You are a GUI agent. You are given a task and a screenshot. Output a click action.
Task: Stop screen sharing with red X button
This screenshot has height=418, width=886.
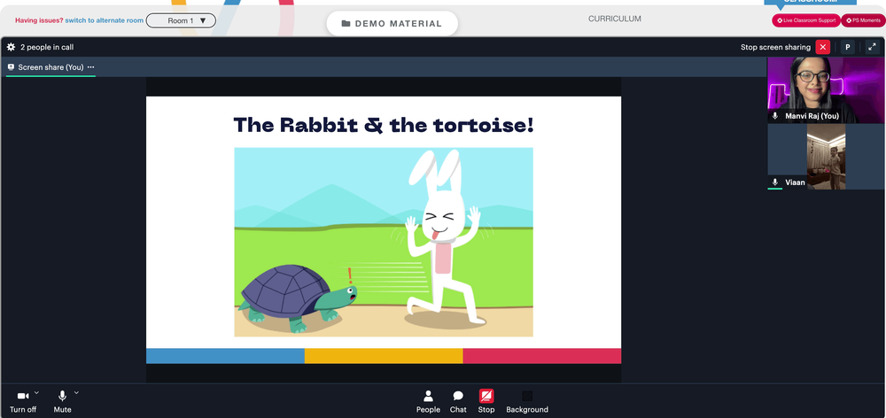pyautogui.click(x=823, y=48)
